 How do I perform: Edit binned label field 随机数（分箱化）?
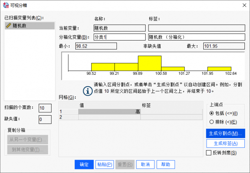tap(197, 37)
